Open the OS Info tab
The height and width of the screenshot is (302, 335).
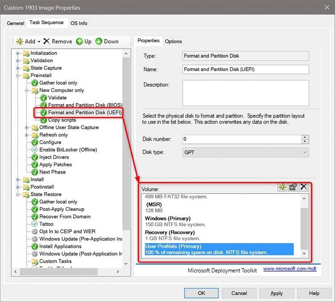(x=79, y=23)
